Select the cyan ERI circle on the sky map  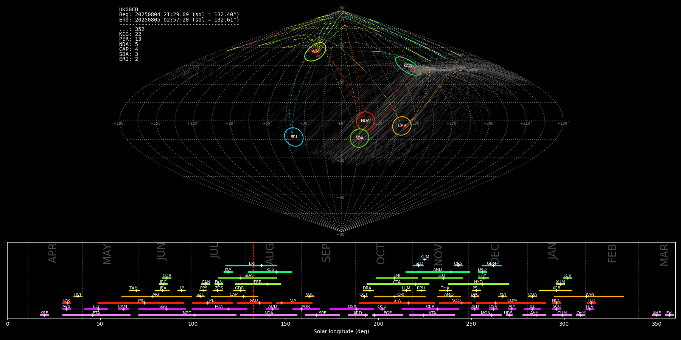(294, 137)
